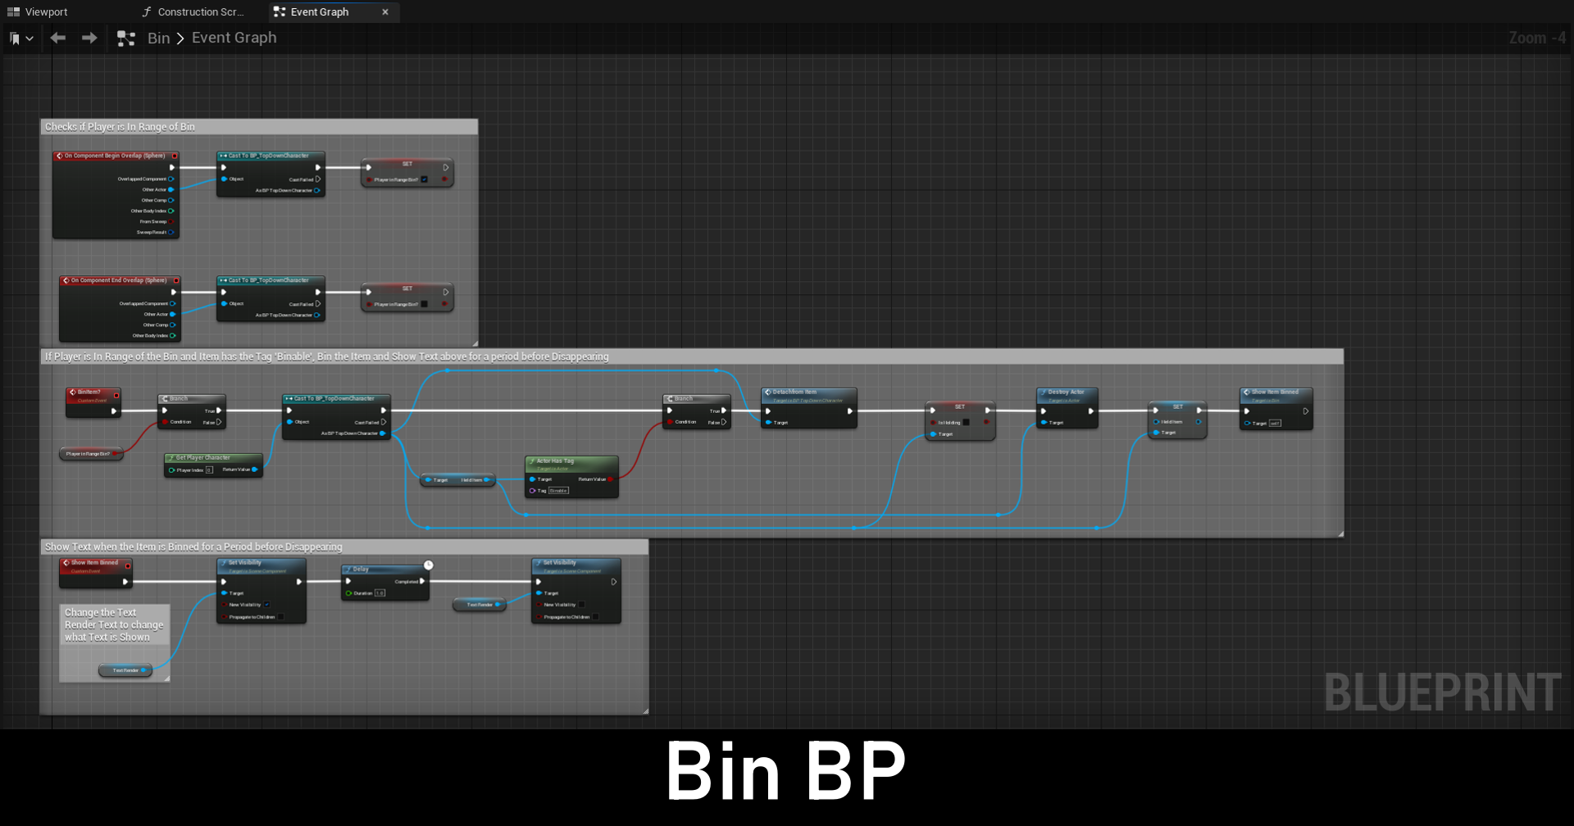
Task: Uncheck PlayerInRangeBin? in the top SET node
Action: click(424, 179)
